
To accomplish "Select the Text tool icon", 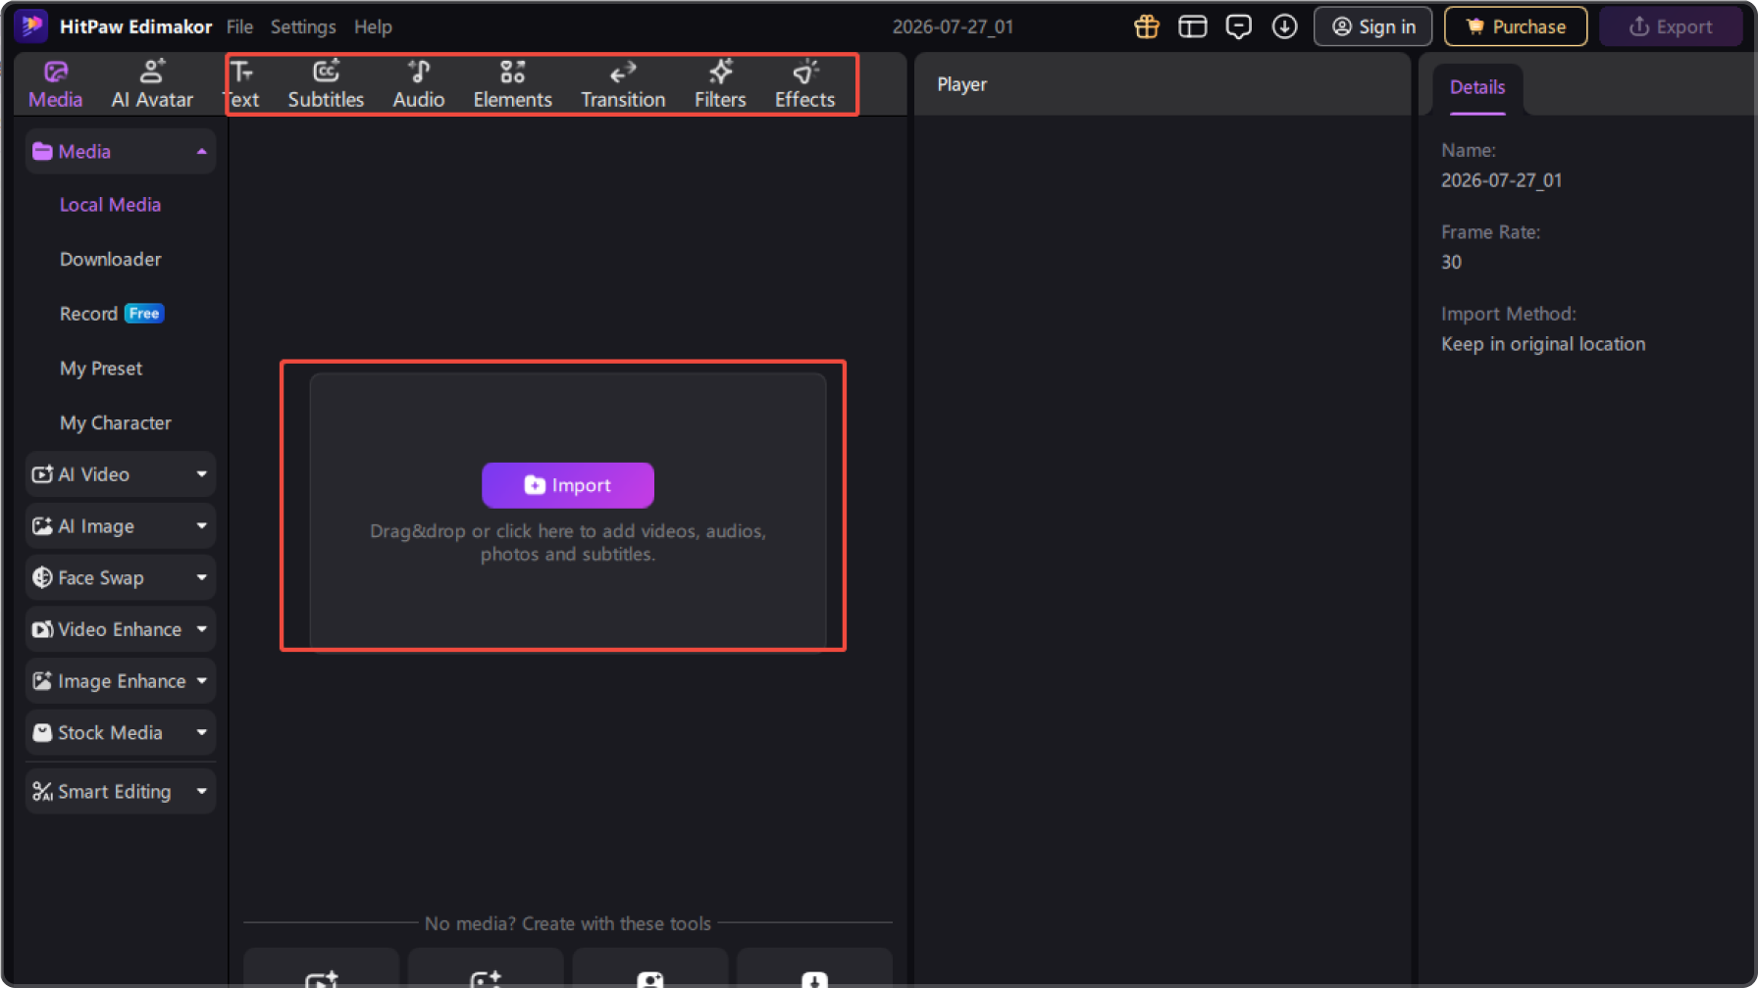I will tap(242, 72).
